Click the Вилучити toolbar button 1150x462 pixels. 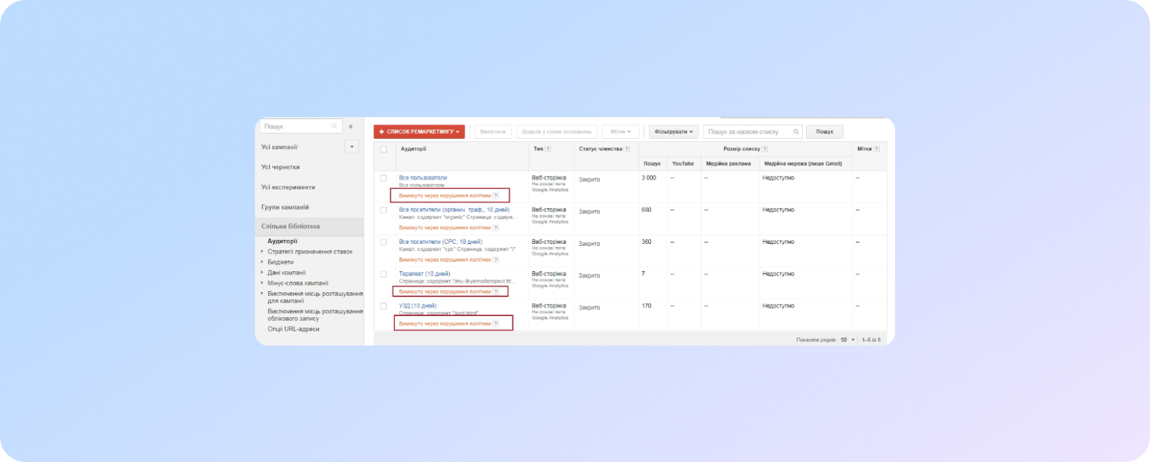493,132
